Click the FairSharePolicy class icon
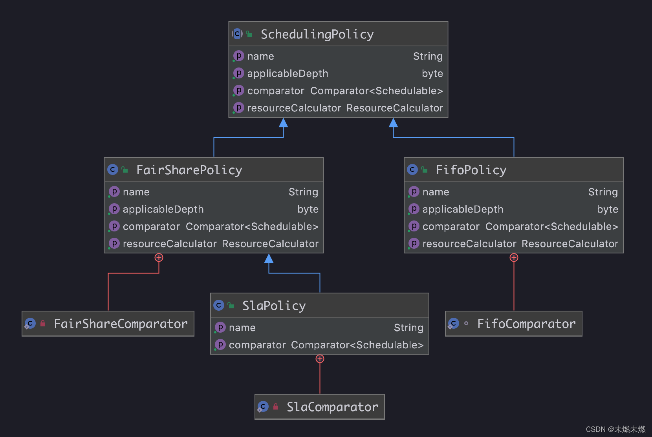The height and width of the screenshot is (437, 652). pos(113,169)
